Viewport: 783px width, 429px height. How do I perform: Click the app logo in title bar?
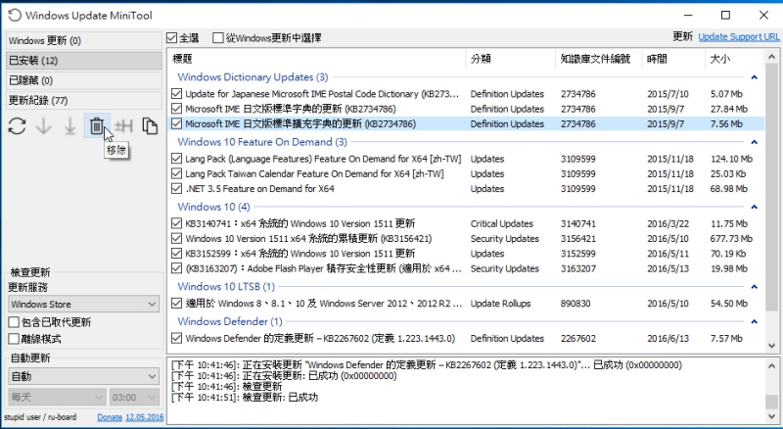[x=15, y=15]
